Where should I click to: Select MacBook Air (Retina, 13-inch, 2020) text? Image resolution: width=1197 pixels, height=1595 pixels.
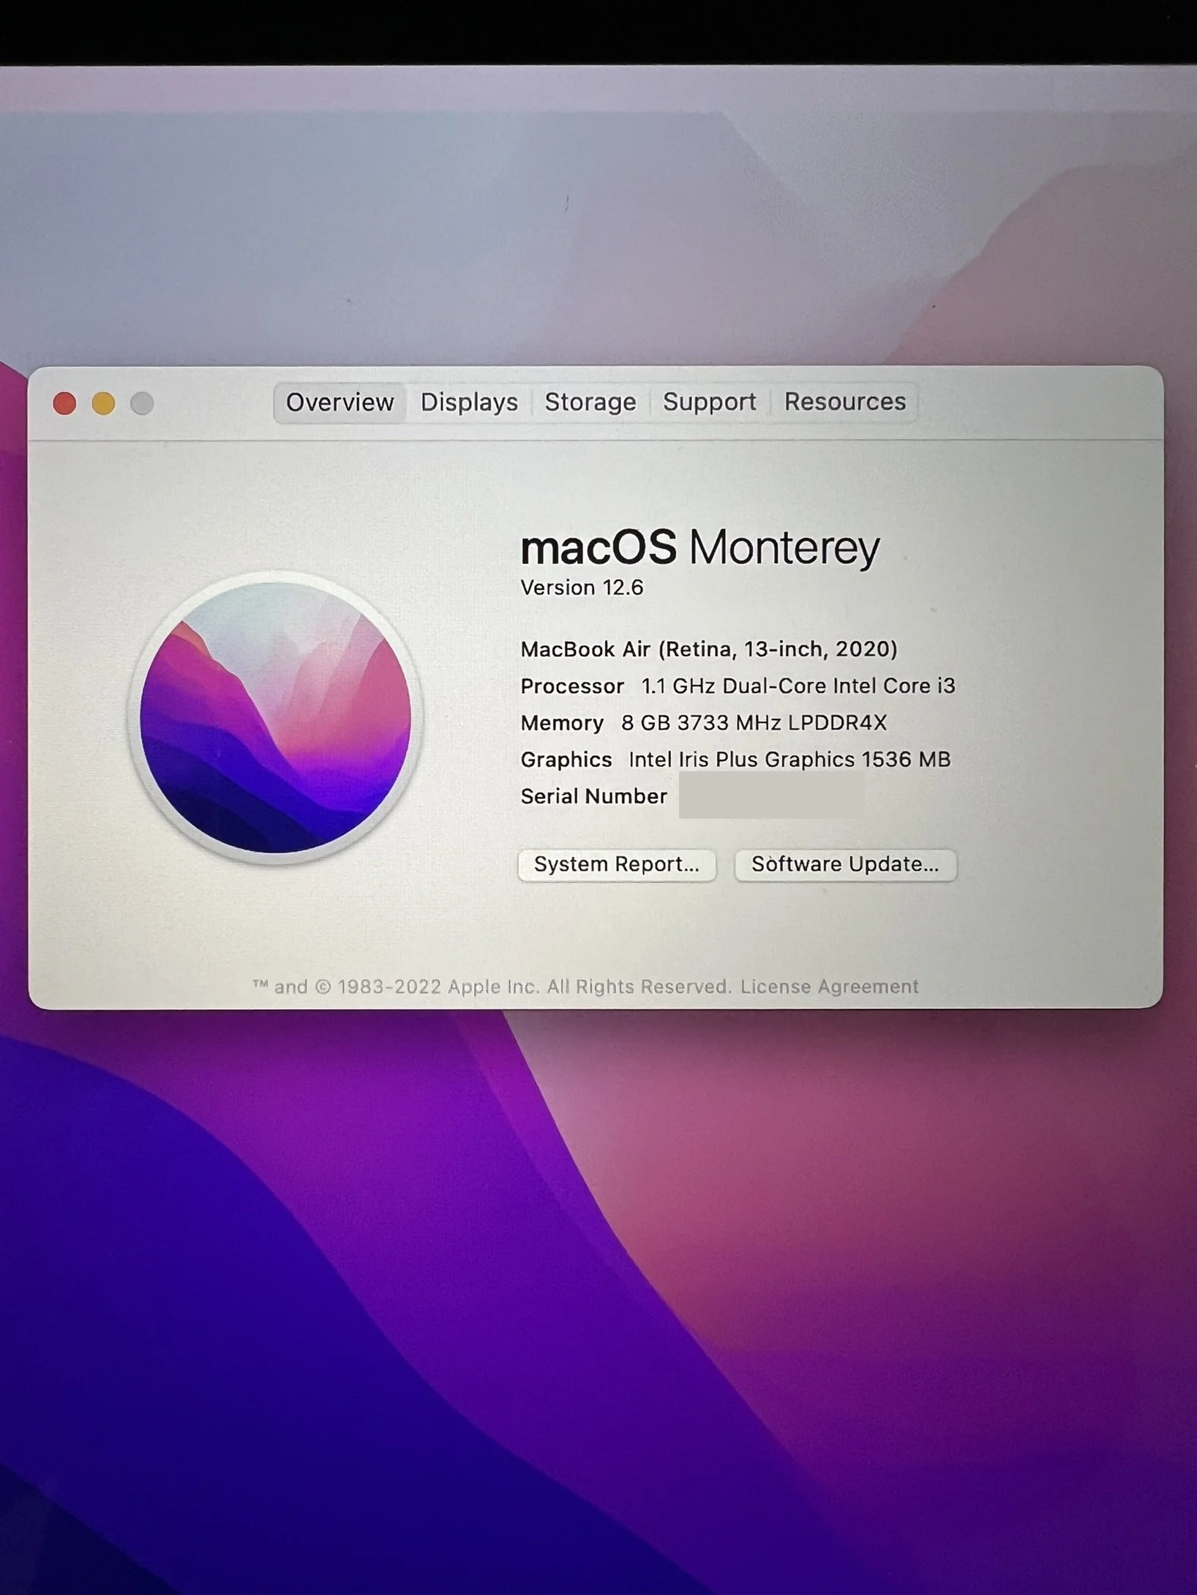(708, 650)
